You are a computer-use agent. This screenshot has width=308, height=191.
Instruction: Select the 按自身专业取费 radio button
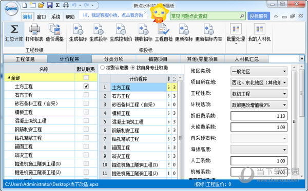click(133, 68)
